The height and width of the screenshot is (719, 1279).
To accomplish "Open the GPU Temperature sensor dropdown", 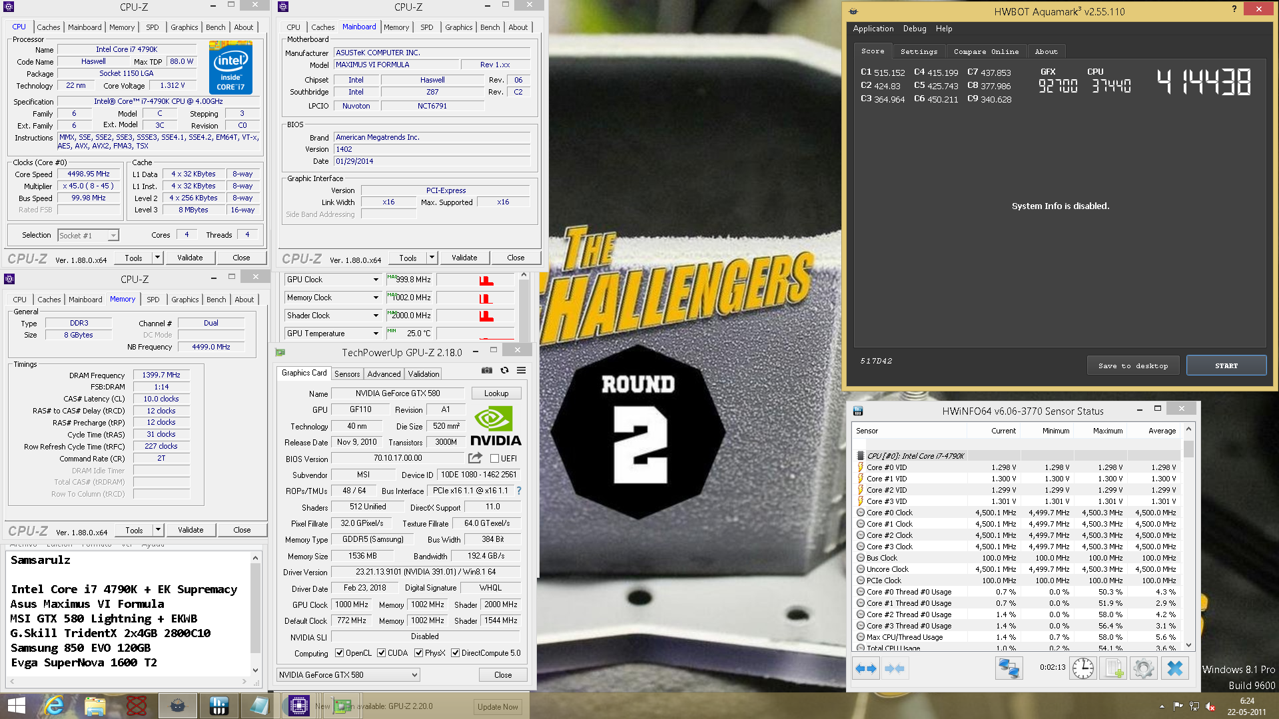I will [376, 334].
